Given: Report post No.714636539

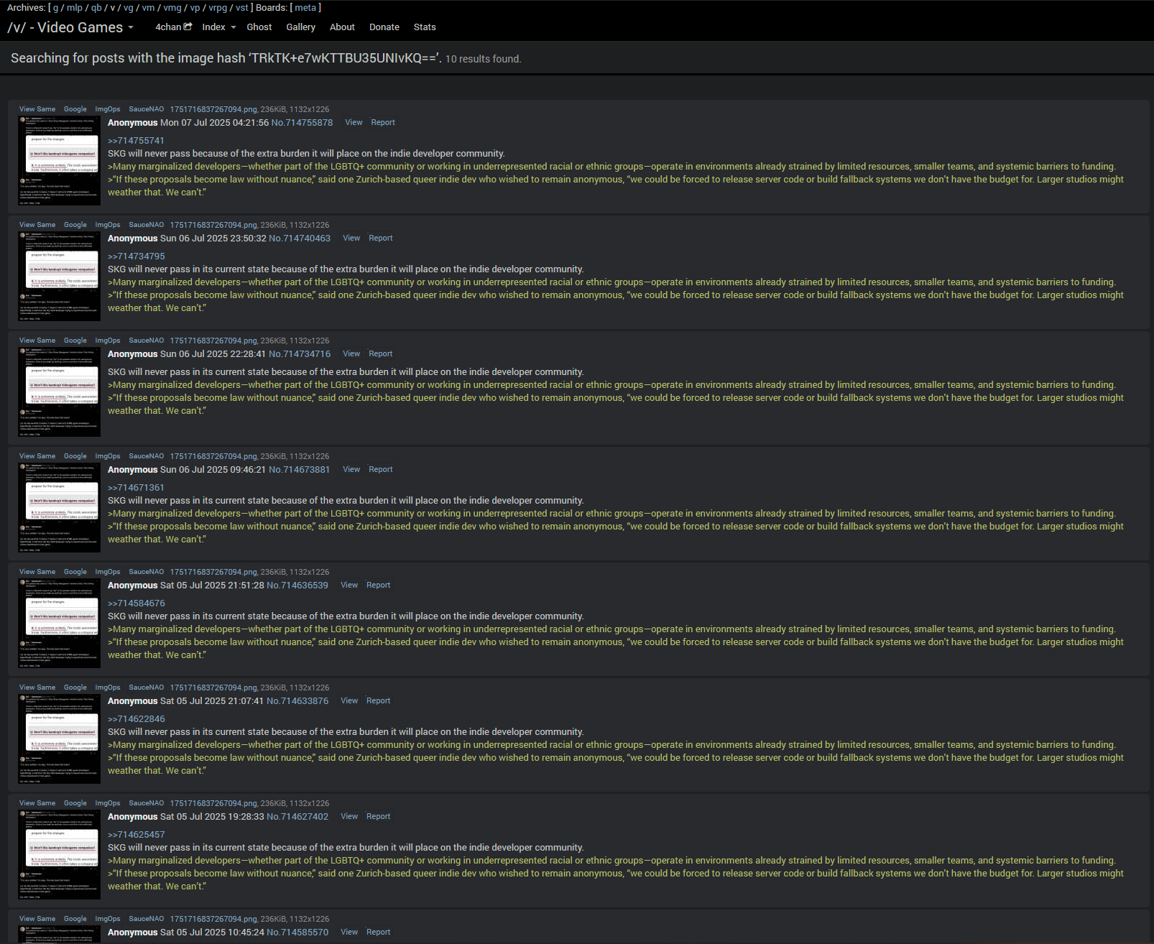Looking at the screenshot, I should click(x=379, y=586).
